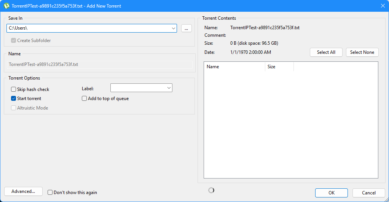The image size is (389, 202).
Task: Confirm with the OK button
Action: [x=332, y=193]
